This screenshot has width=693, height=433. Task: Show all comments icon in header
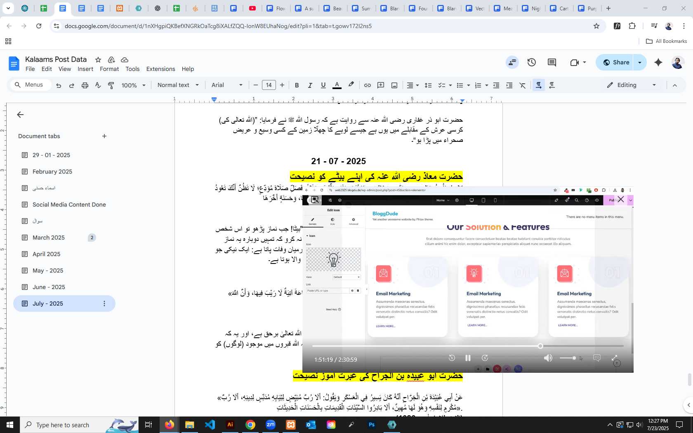552,62
